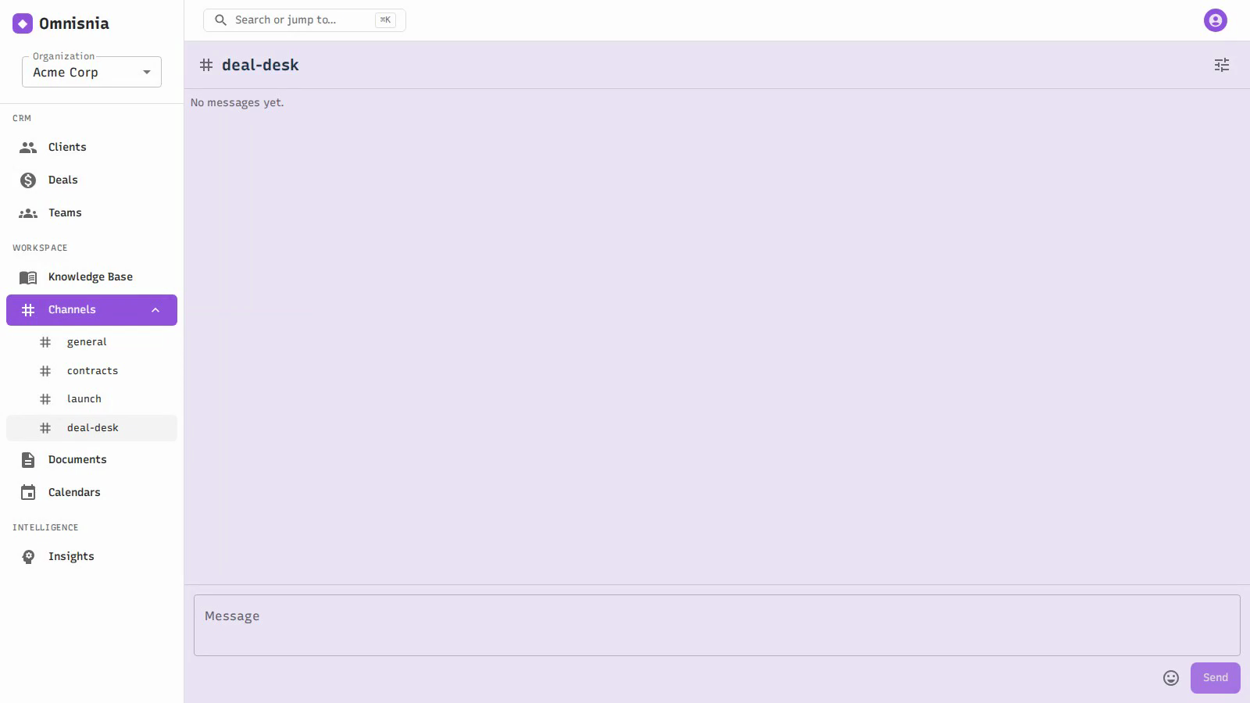The image size is (1250, 703).
Task: Open the Acme Corp organization dropdown
Action: (x=91, y=72)
